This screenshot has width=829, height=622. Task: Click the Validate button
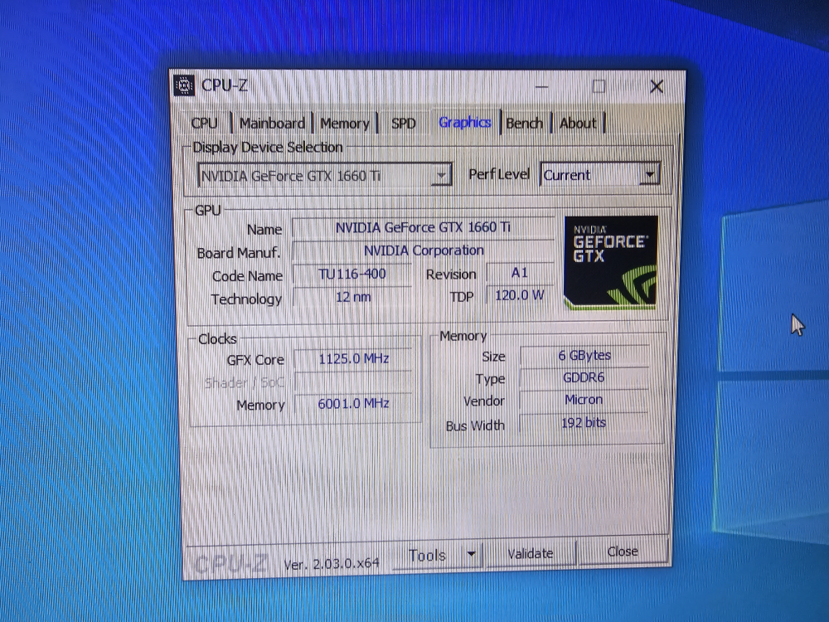(x=531, y=553)
